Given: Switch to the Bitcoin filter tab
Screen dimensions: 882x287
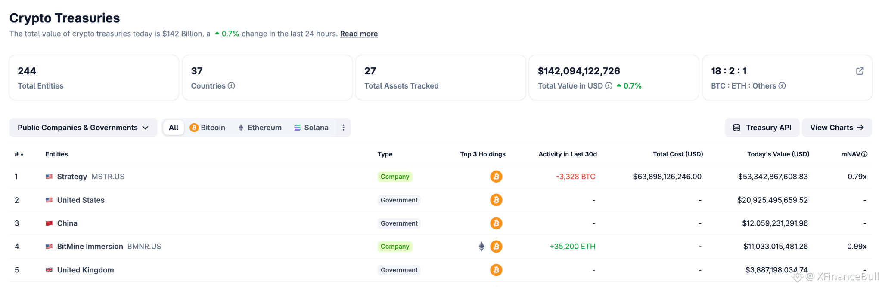Looking at the screenshot, I should (208, 128).
